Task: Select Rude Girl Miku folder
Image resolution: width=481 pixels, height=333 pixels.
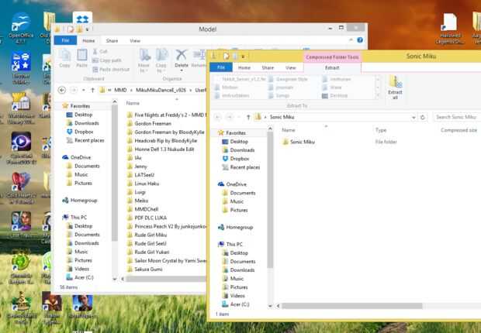Action: click(x=147, y=235)
